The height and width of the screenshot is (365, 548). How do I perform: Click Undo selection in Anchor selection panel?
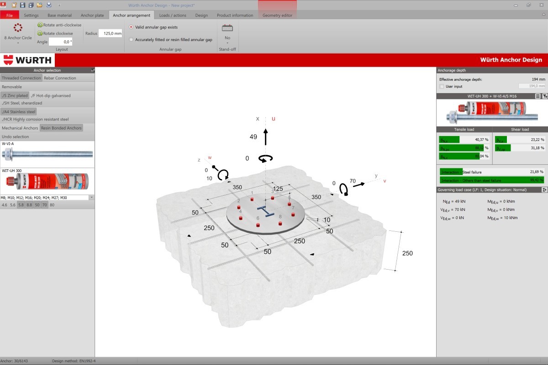pos(15,136)
